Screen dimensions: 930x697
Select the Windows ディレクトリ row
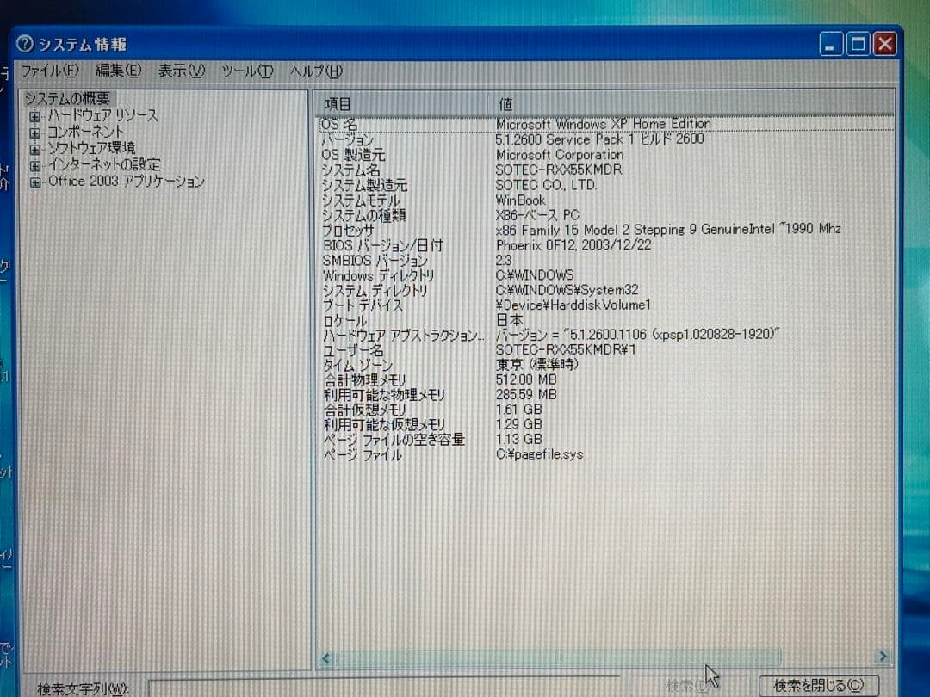605,275
